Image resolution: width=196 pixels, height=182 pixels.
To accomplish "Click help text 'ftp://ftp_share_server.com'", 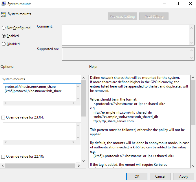I will [x=113, y=121].
